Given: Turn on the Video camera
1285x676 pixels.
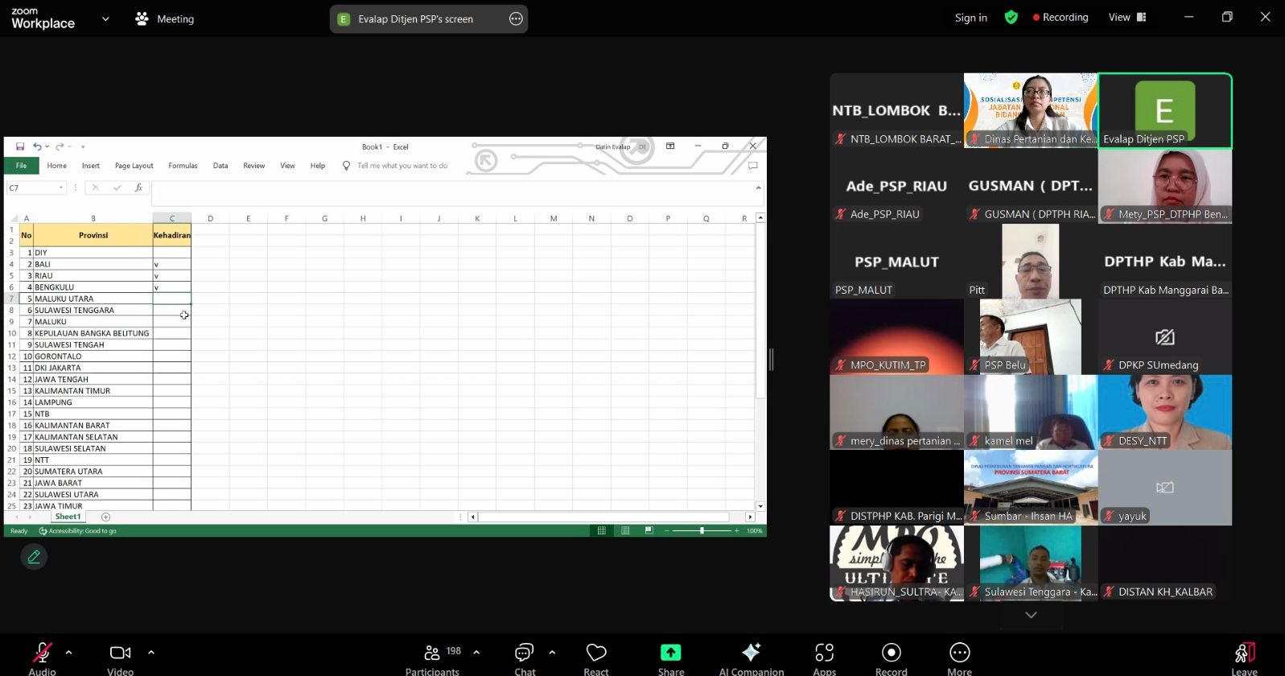Looking at the screenshot, I should click(x=120, y=657).
